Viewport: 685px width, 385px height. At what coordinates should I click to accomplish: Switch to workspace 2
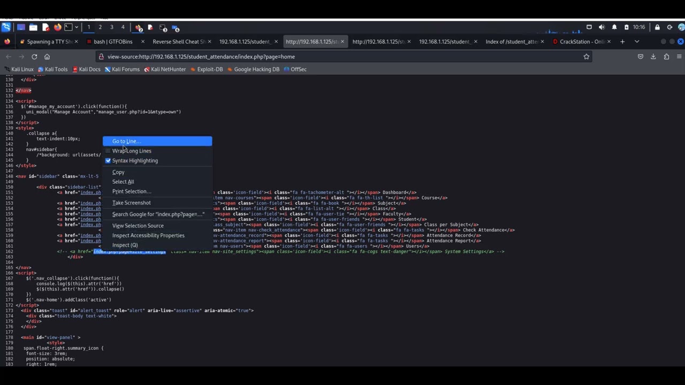[100, 27]
